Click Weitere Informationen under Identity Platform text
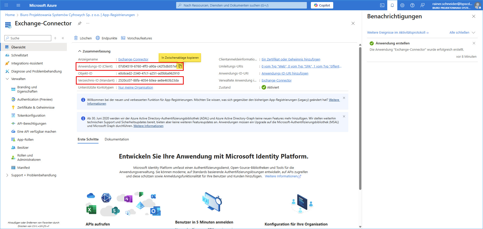483x229 pixels. click(283, 176)
